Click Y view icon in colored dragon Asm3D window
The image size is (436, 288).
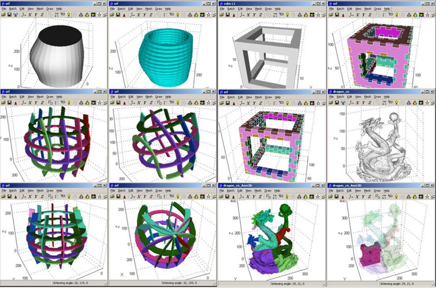tap(254, 197)
